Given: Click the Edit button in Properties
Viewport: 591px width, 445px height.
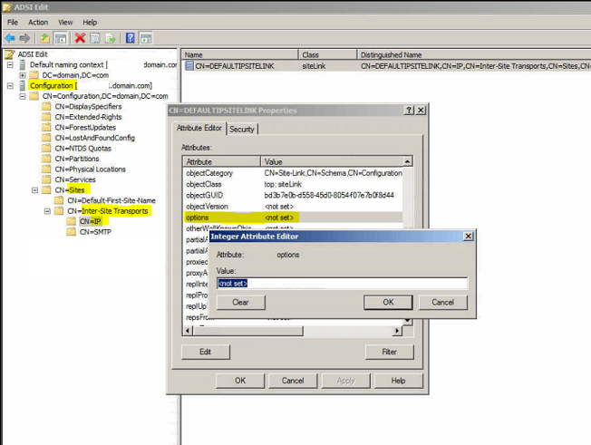Looking at the screenshot, I should [206, 352].
